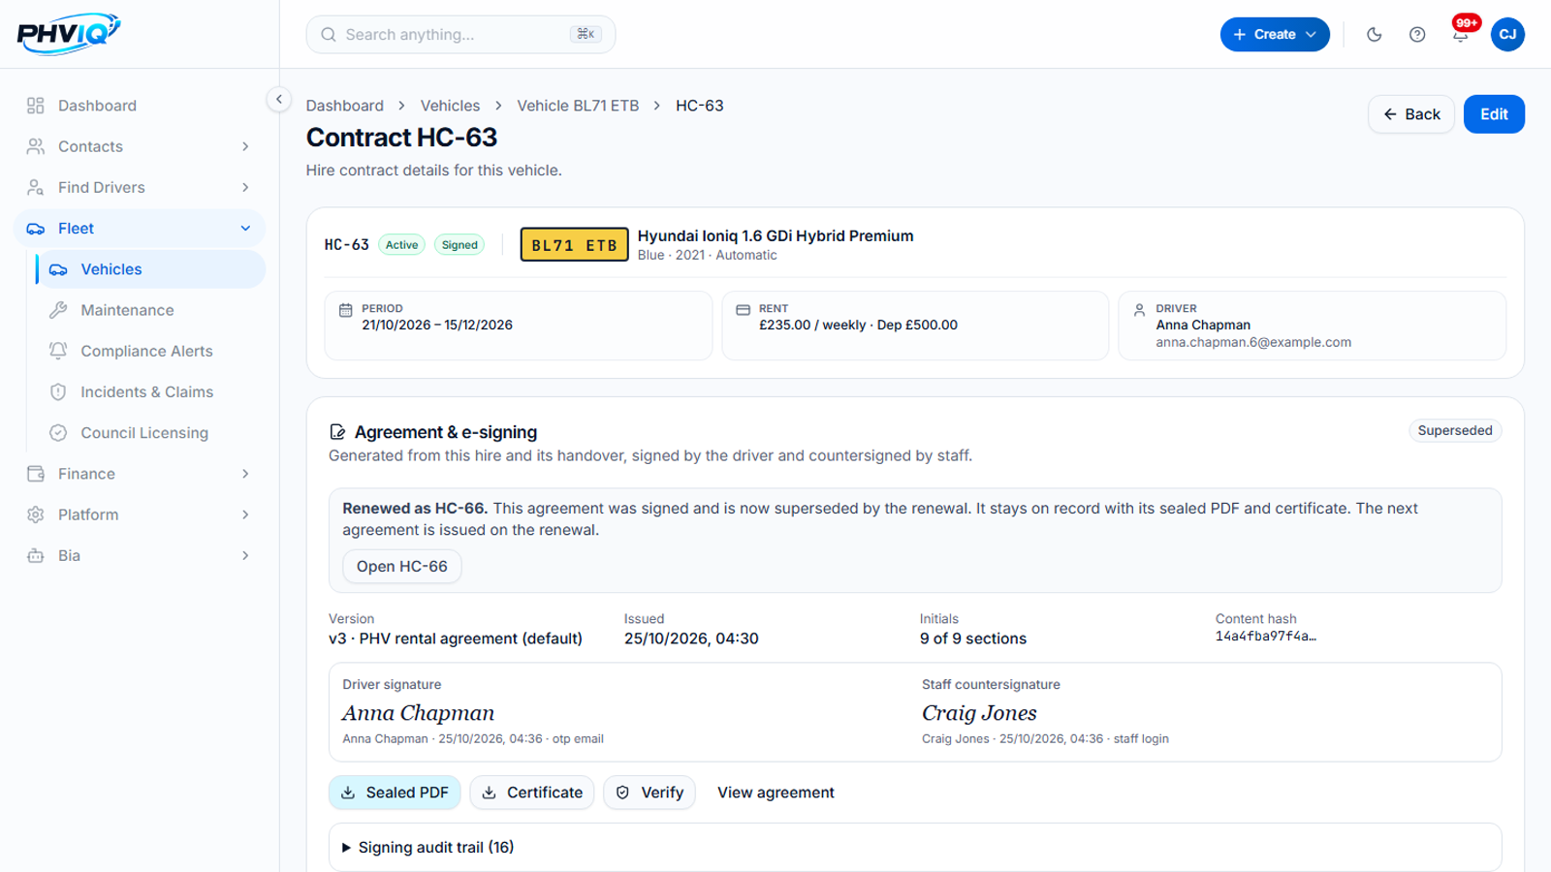Open notifications bell with 99+ badge
The width and height of the screenshot is (1551, 872).
click(x=1461, y=35)
